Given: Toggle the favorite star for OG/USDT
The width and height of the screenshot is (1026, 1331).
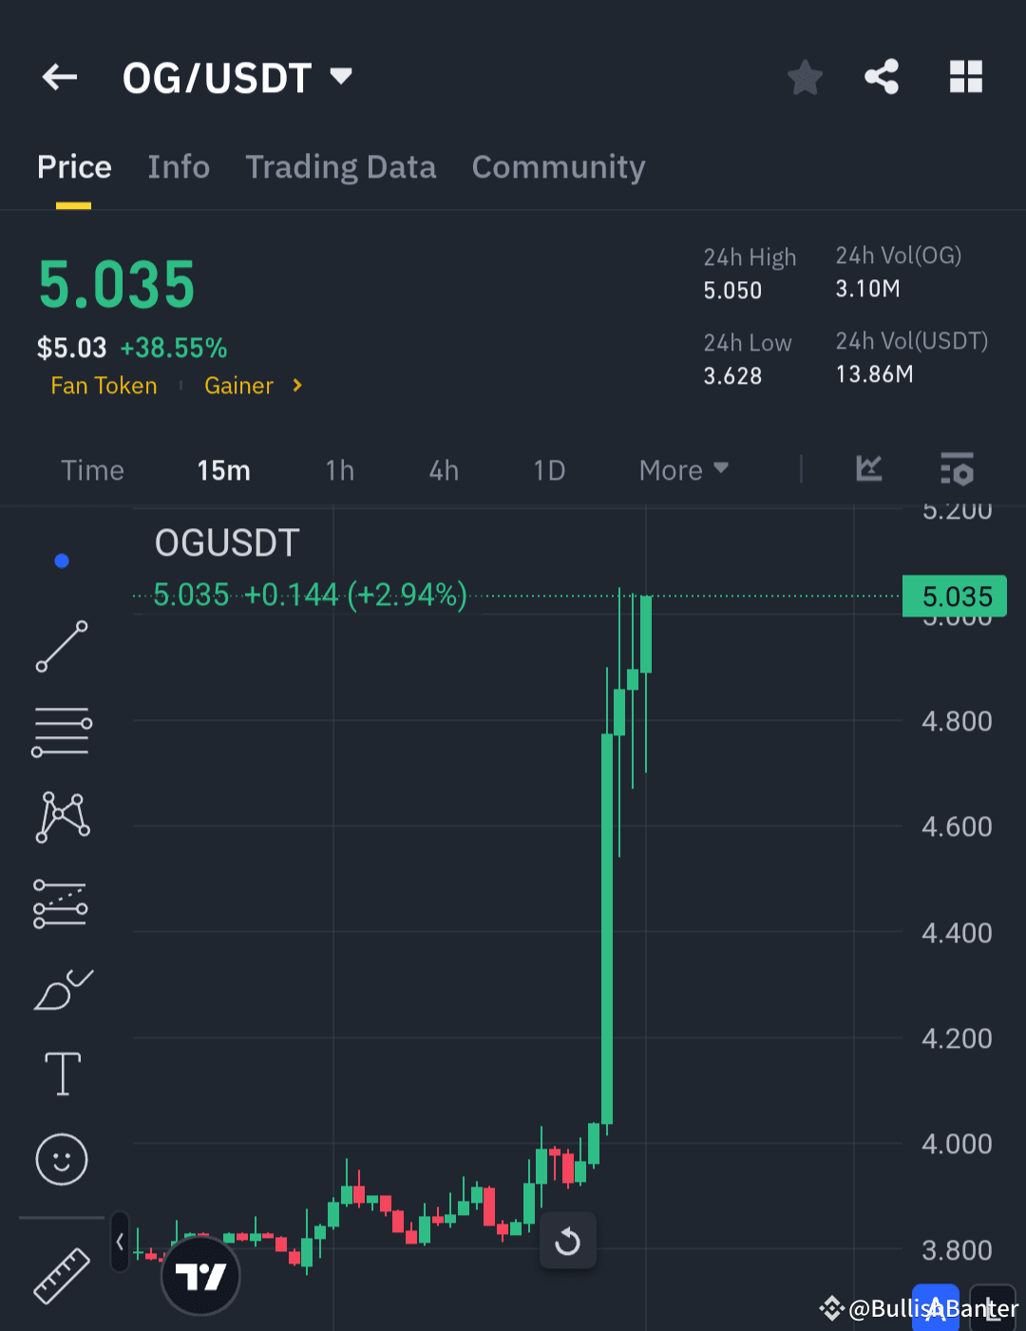Looking at the screenshot, I should point(805,77).
